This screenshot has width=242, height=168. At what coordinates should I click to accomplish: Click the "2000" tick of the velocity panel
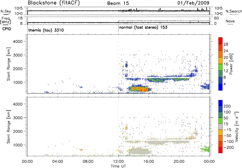[x=18, y=131]
